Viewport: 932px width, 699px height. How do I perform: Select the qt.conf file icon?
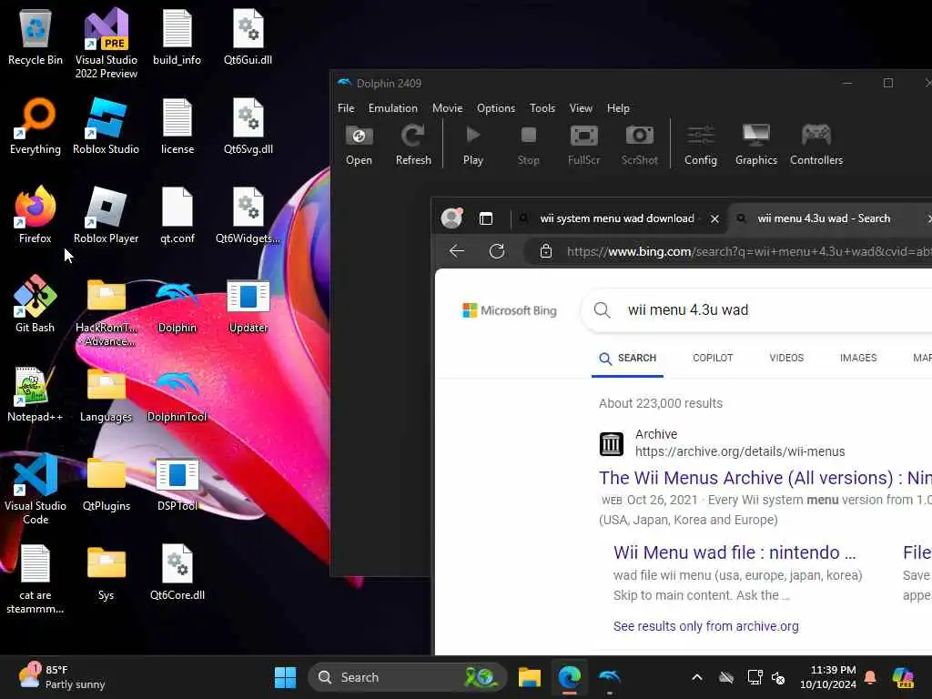tap(177, 215)
